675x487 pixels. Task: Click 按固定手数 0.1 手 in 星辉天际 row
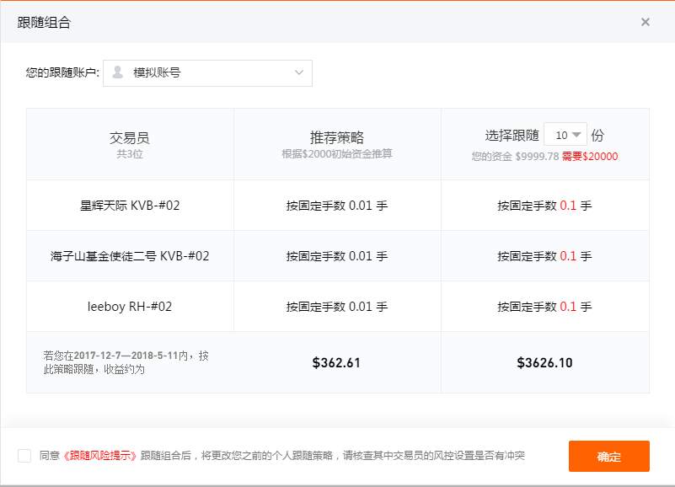click(544, 206)
